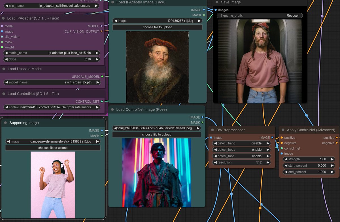Collapse the Supporting Image node dot
The height and width of the screenshot is (222, 340).
(x=5, y=123)
